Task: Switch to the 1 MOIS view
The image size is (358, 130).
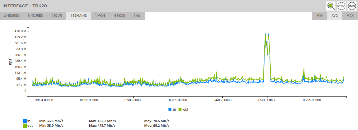Action: [100, 16]
